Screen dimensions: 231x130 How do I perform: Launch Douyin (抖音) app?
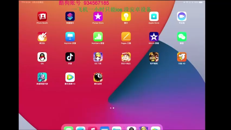pos(70,57)
